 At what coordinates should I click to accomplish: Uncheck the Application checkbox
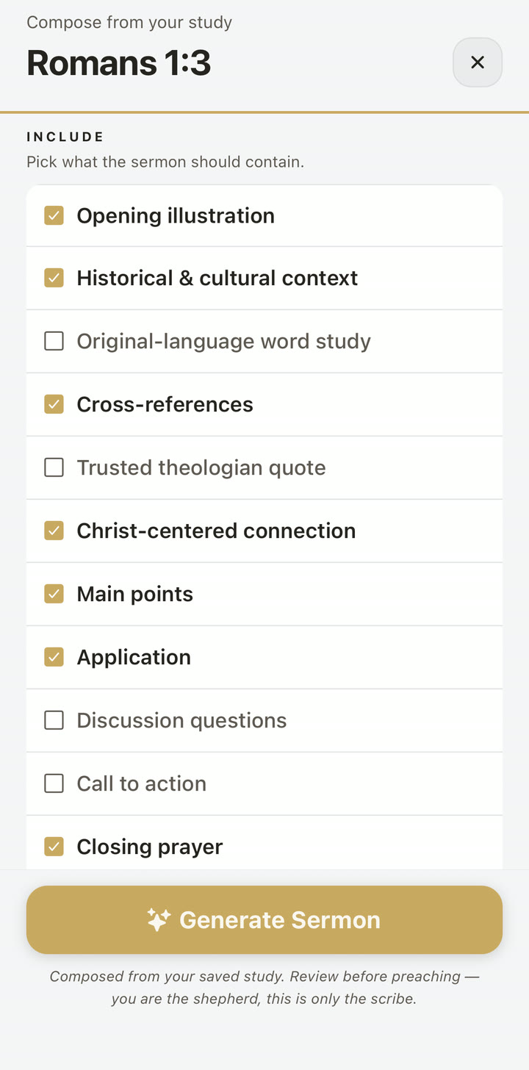(x=54, y=657)
